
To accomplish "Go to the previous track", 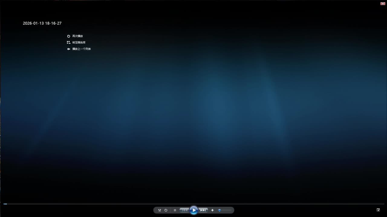I will pyautogui.click(x=184, y=210).
